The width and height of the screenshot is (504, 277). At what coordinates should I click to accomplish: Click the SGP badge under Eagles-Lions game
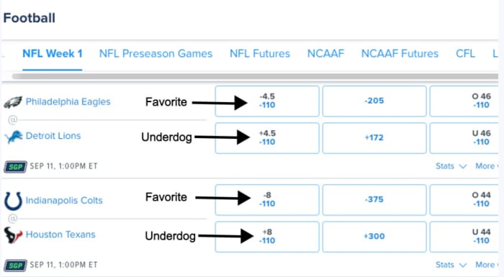[15, 167]
